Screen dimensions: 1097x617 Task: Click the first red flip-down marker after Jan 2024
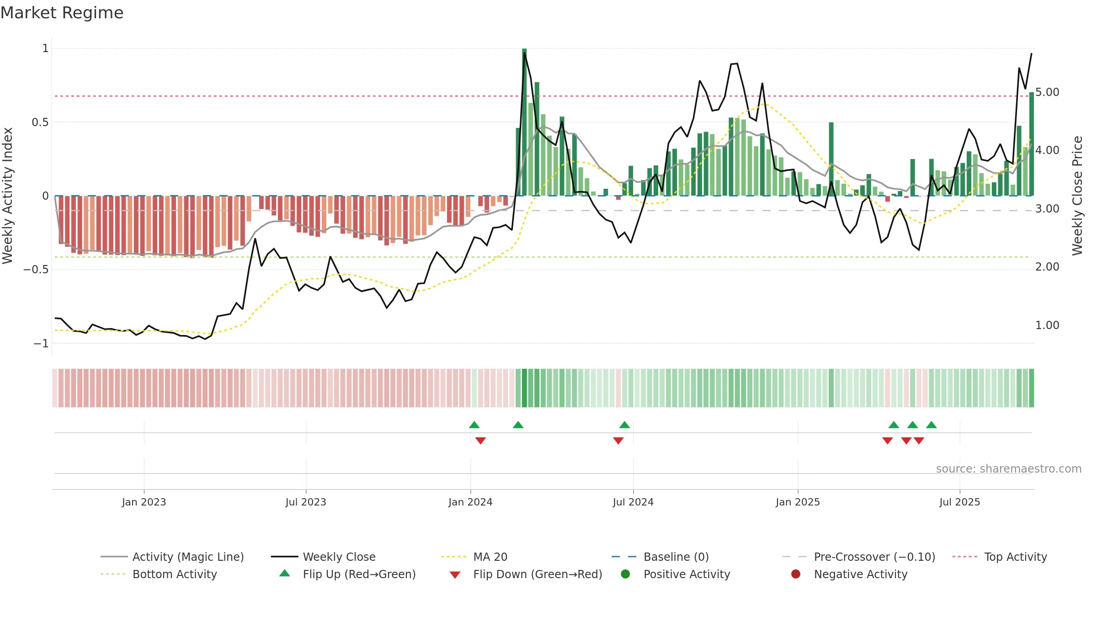coord(480,441)
